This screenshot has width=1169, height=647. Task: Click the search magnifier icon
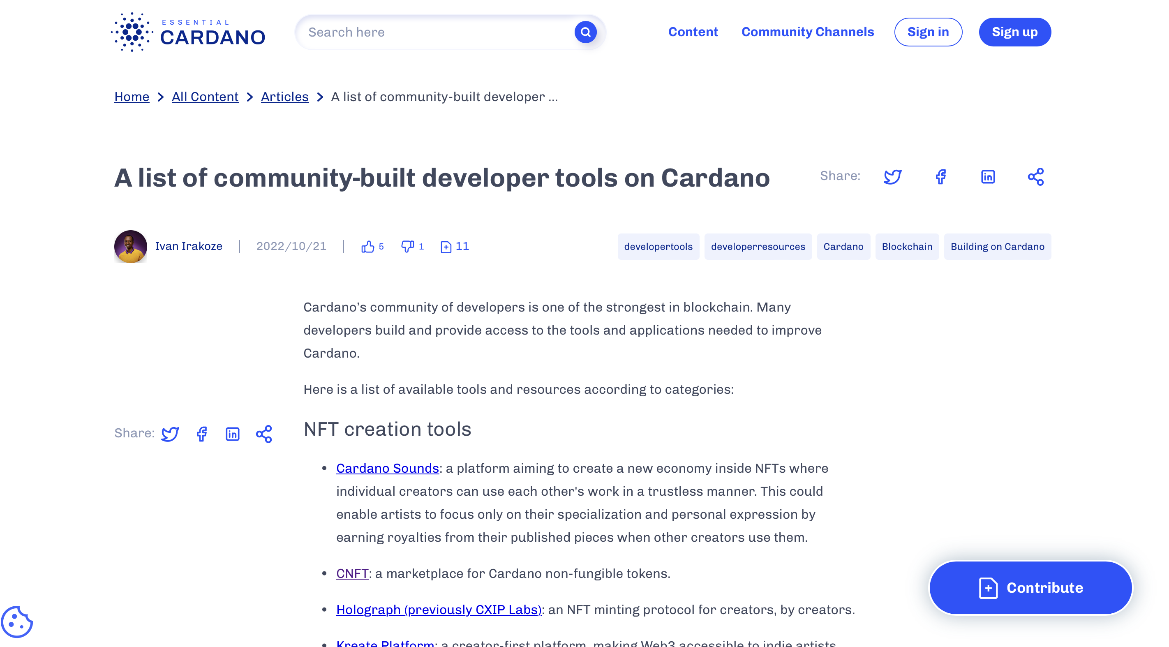click(x=585, y=32)
